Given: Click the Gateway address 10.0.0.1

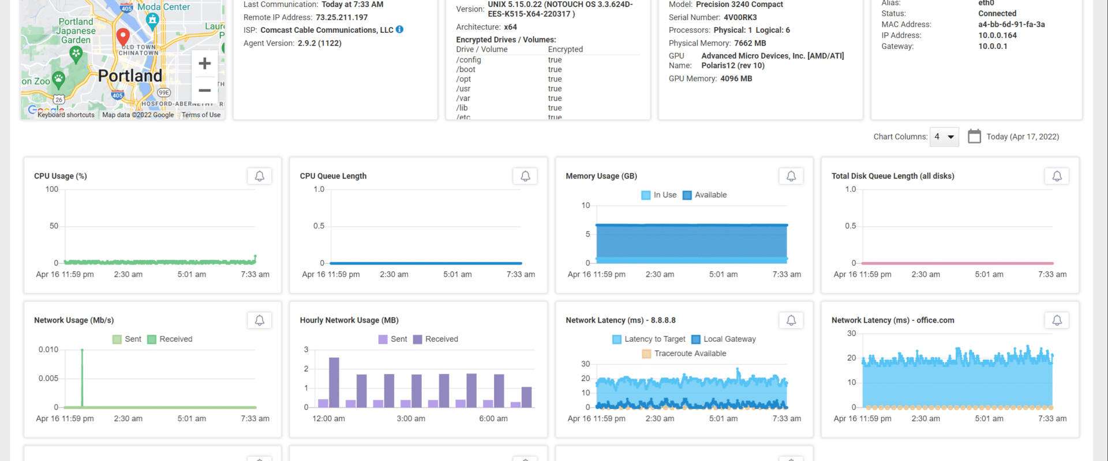Looking at the screenshot, I should 993,46.
